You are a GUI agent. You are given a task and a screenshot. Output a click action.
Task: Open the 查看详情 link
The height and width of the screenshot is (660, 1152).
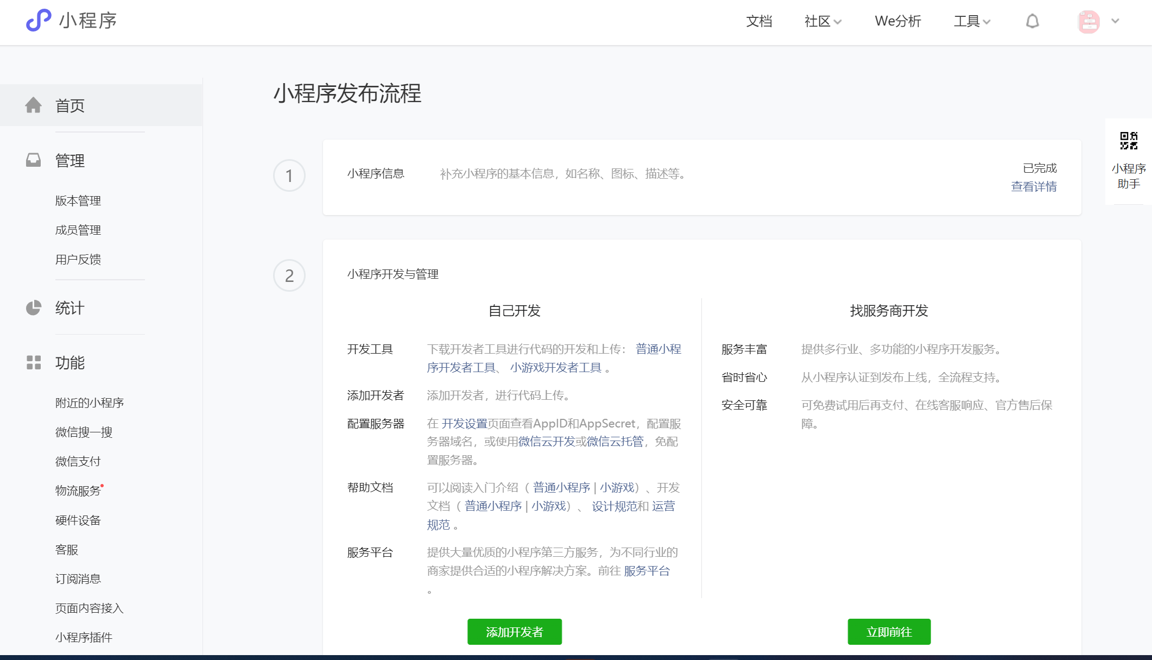click(x=1034, y=186)
